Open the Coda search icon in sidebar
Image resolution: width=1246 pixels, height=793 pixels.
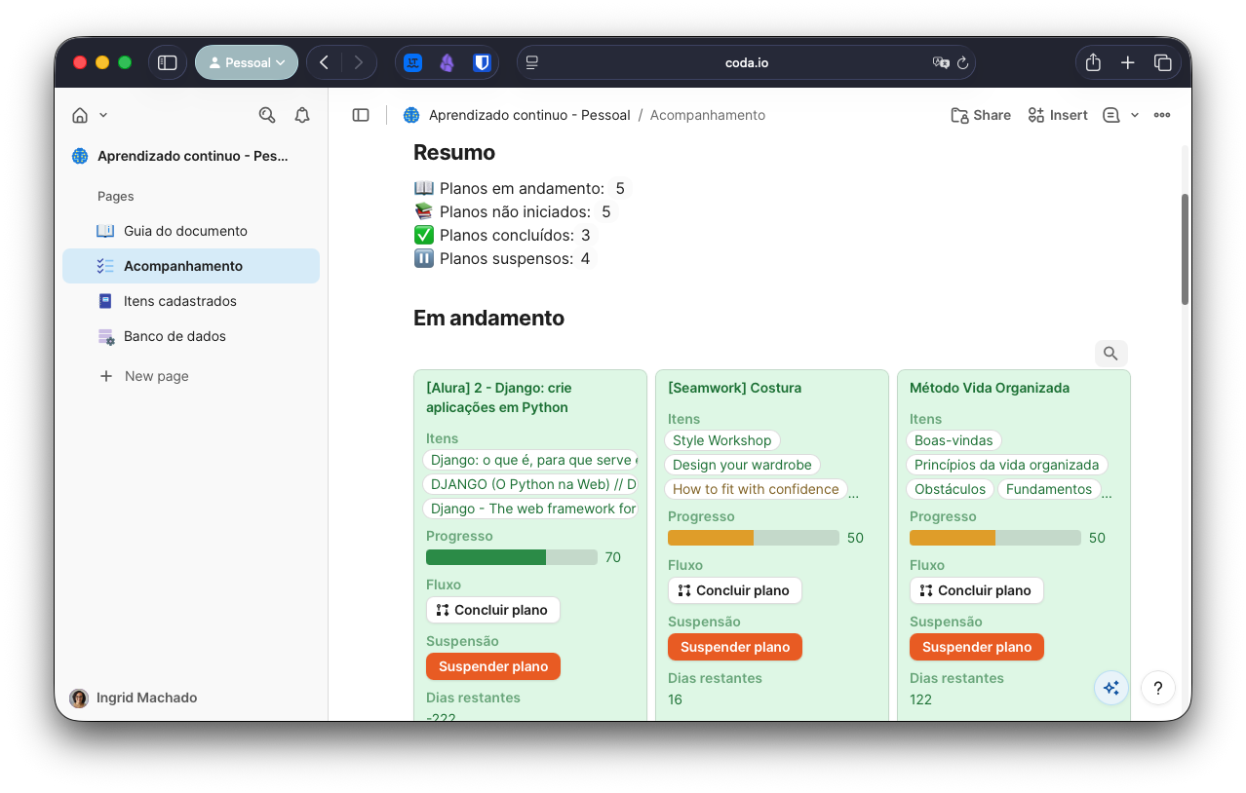[266, 115]
